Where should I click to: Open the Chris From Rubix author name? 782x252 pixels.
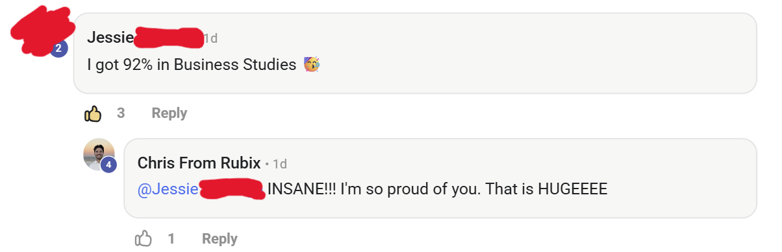tap(199, 163)
